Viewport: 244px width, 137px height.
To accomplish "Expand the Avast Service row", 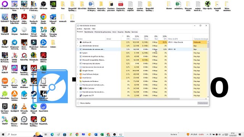I will click(78, 78).
